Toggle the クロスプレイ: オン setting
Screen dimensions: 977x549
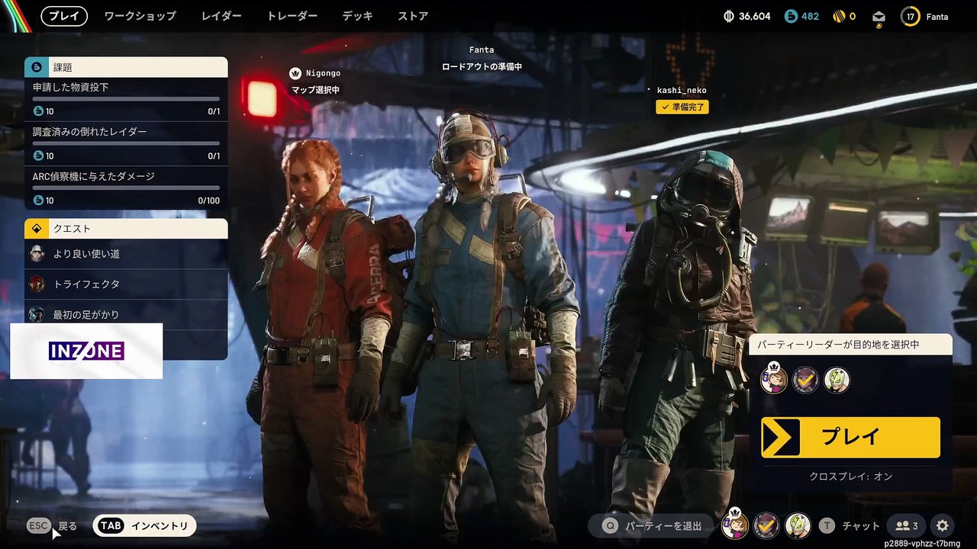pos(850,477)
